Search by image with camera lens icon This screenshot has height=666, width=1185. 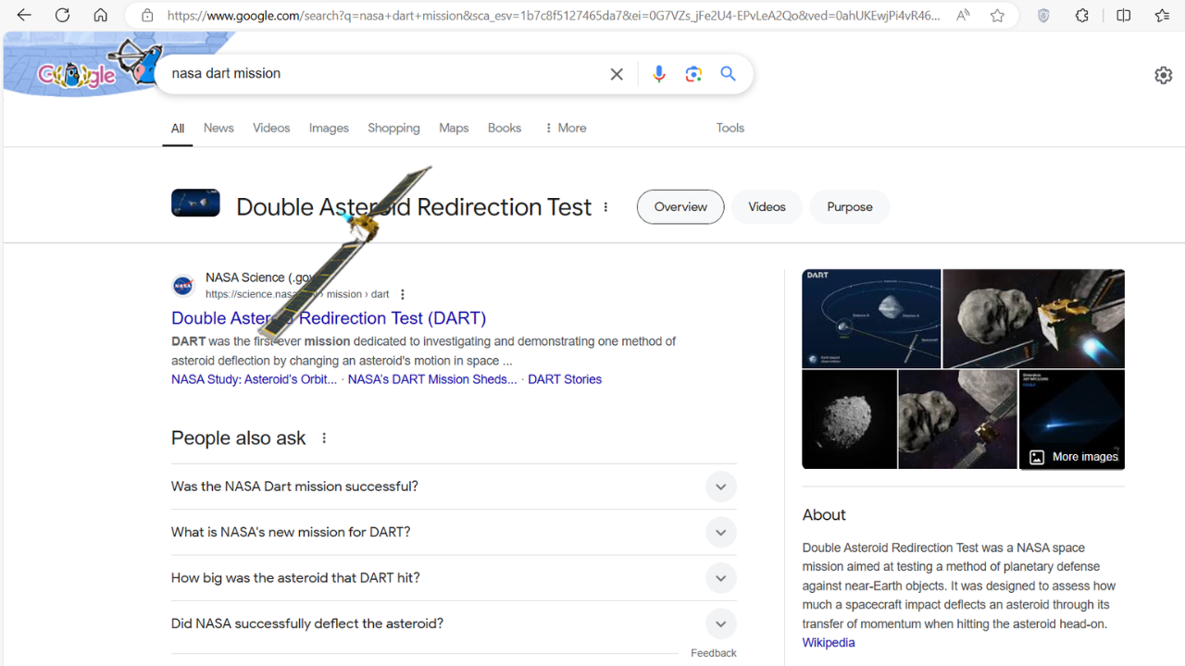coord(693,74)
